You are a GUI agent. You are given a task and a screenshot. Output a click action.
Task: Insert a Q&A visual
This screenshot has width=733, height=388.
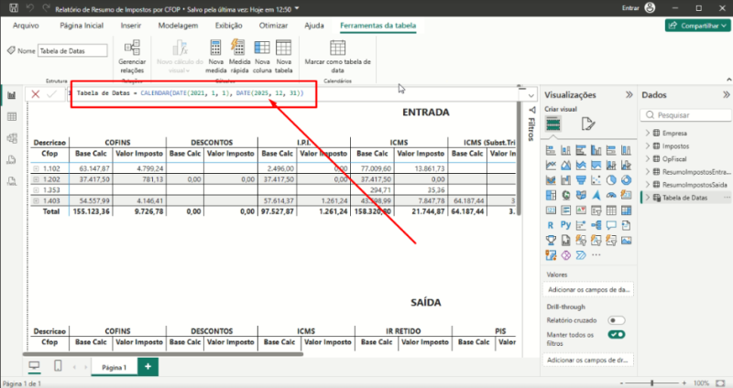611,225
